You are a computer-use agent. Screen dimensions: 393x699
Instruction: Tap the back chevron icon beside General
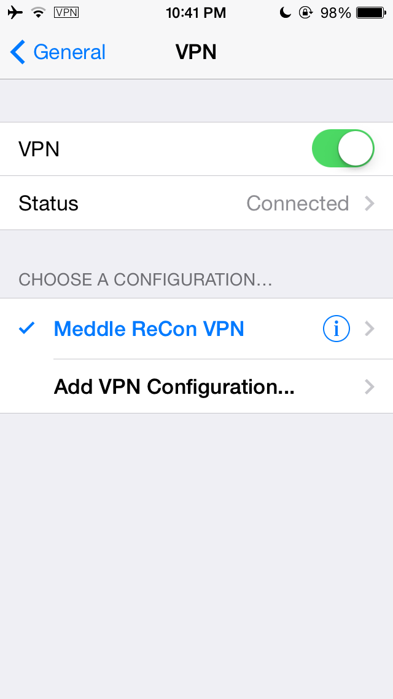(x=17, y=52)
